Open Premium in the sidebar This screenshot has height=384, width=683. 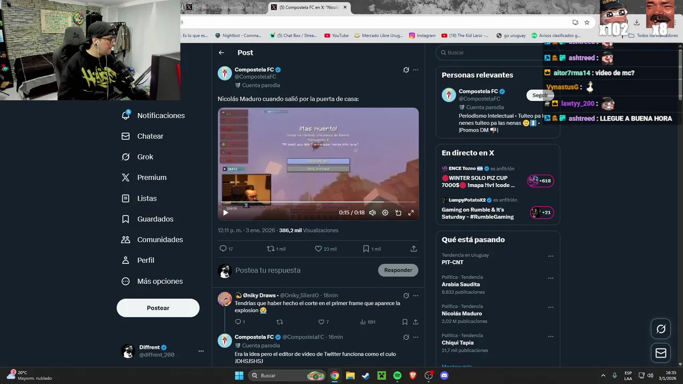[144, 178]
